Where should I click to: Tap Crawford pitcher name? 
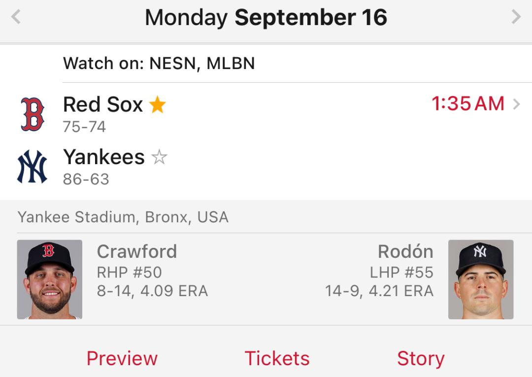point(137,251)
